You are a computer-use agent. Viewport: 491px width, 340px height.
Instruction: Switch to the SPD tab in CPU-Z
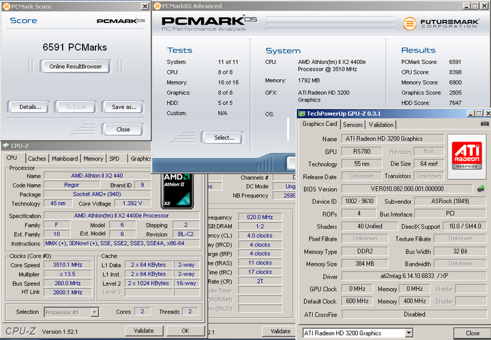(115, 159)
